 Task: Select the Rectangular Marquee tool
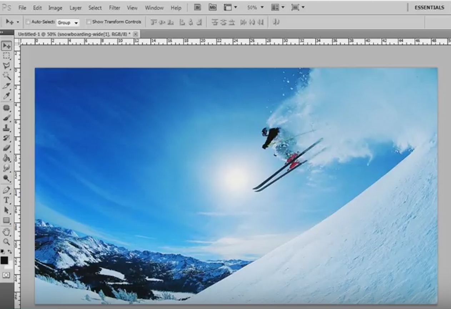coord(6,56)
